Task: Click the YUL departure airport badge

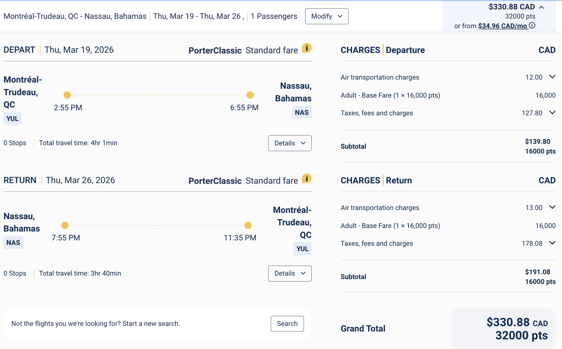Action: (12, 119)
